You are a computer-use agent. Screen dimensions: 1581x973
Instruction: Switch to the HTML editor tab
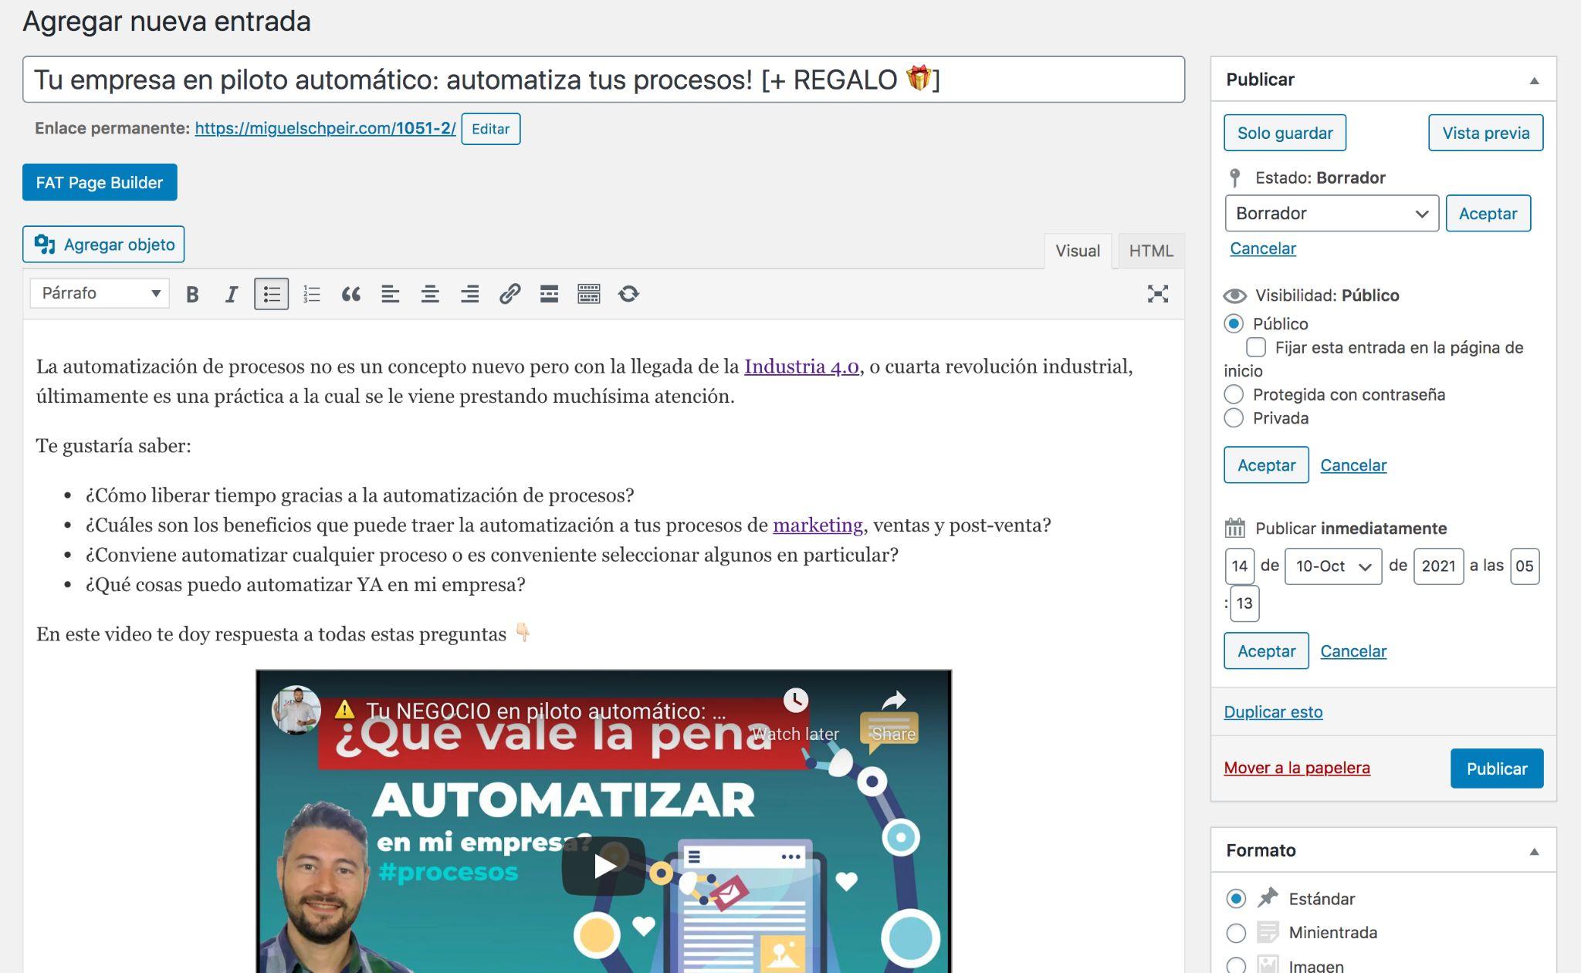click(x=1150, y=251)
